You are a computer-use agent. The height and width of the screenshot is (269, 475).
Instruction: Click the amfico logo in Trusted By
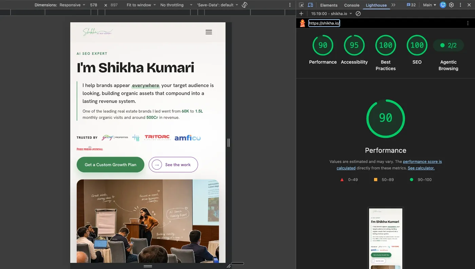pyautogui.click(x=188, y=138)
